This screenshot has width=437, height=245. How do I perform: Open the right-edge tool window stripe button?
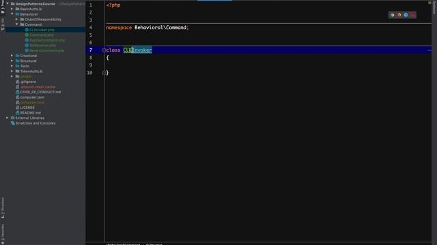pos(434,7)
